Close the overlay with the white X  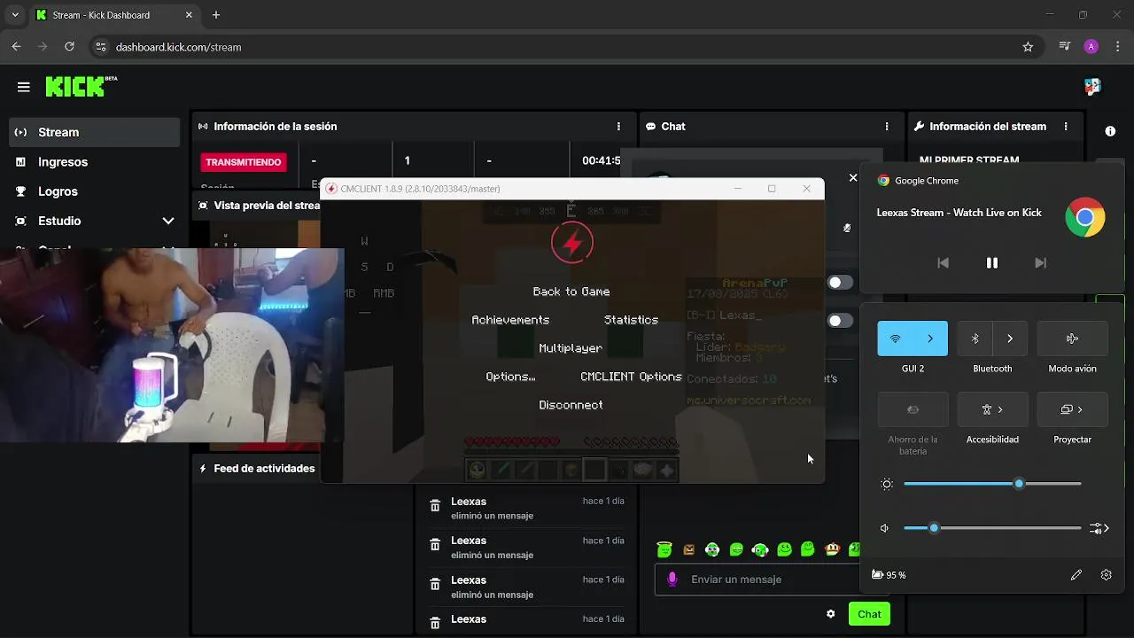pyautogui.click(x=853, y=178)
